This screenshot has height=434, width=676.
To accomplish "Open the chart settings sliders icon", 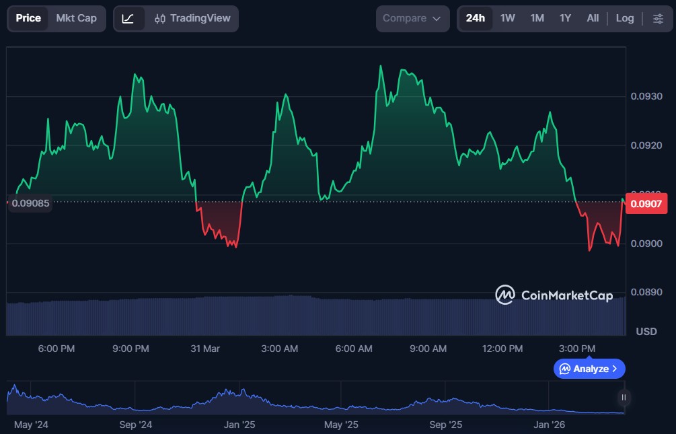I will coord(657,19).
